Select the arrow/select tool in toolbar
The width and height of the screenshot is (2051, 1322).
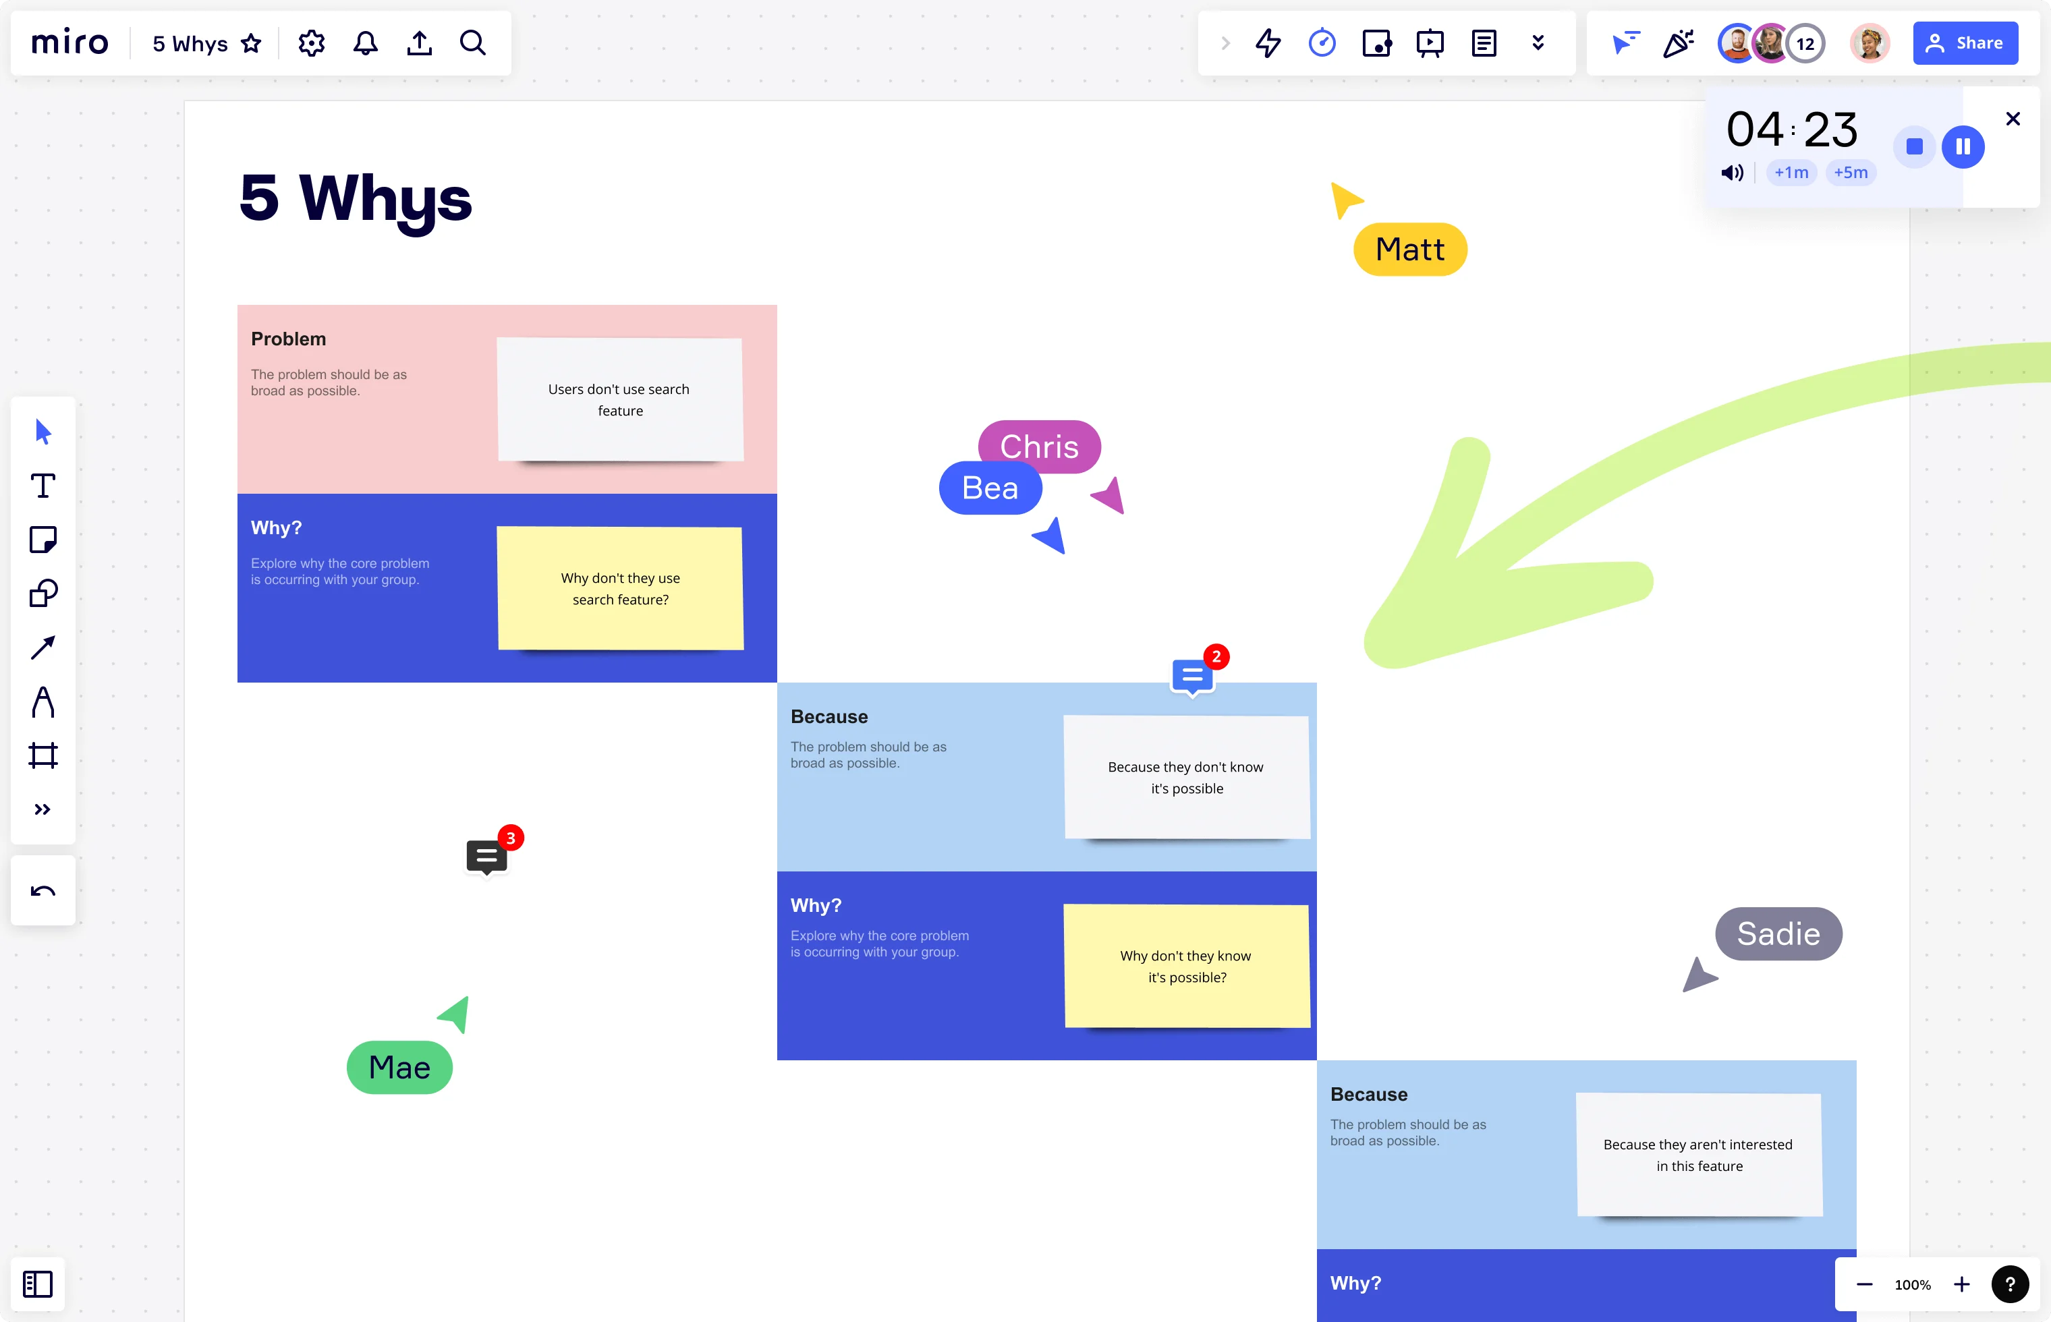pos(43,432)
